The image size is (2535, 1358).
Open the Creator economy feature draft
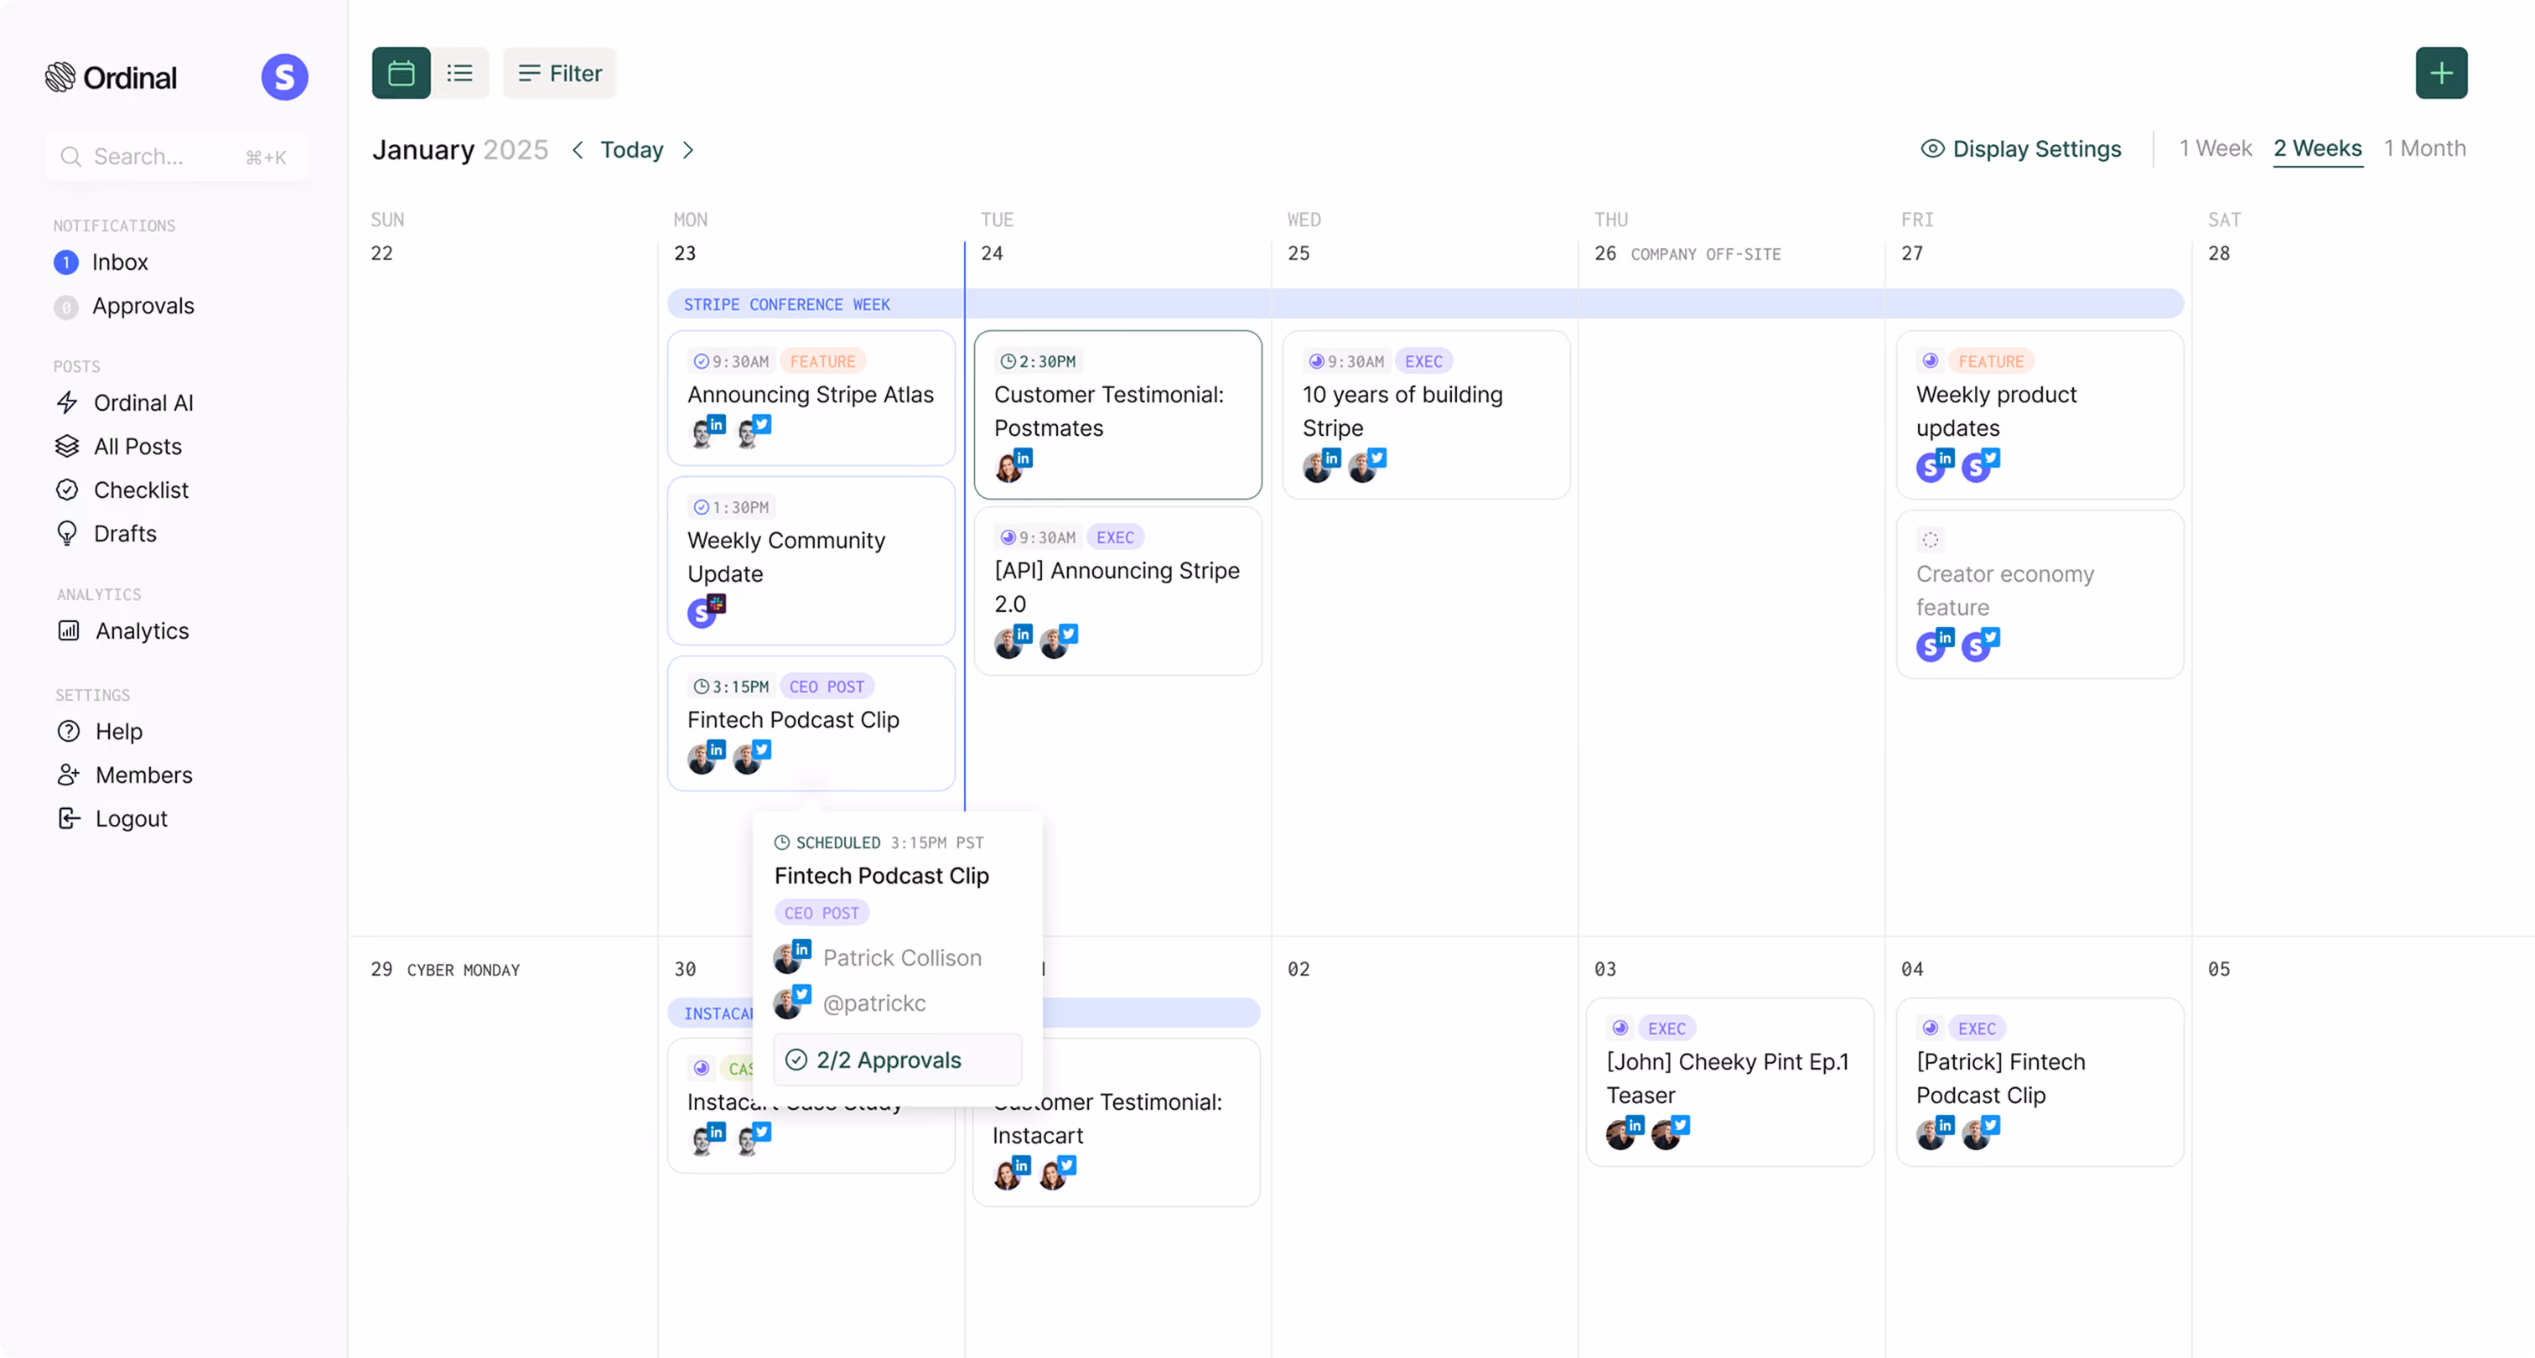tap(2040, 593)
